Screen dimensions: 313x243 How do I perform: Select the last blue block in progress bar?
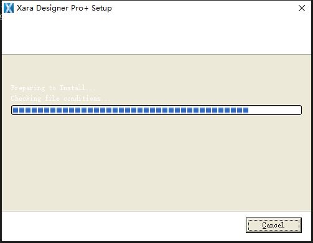coord(246,110)
